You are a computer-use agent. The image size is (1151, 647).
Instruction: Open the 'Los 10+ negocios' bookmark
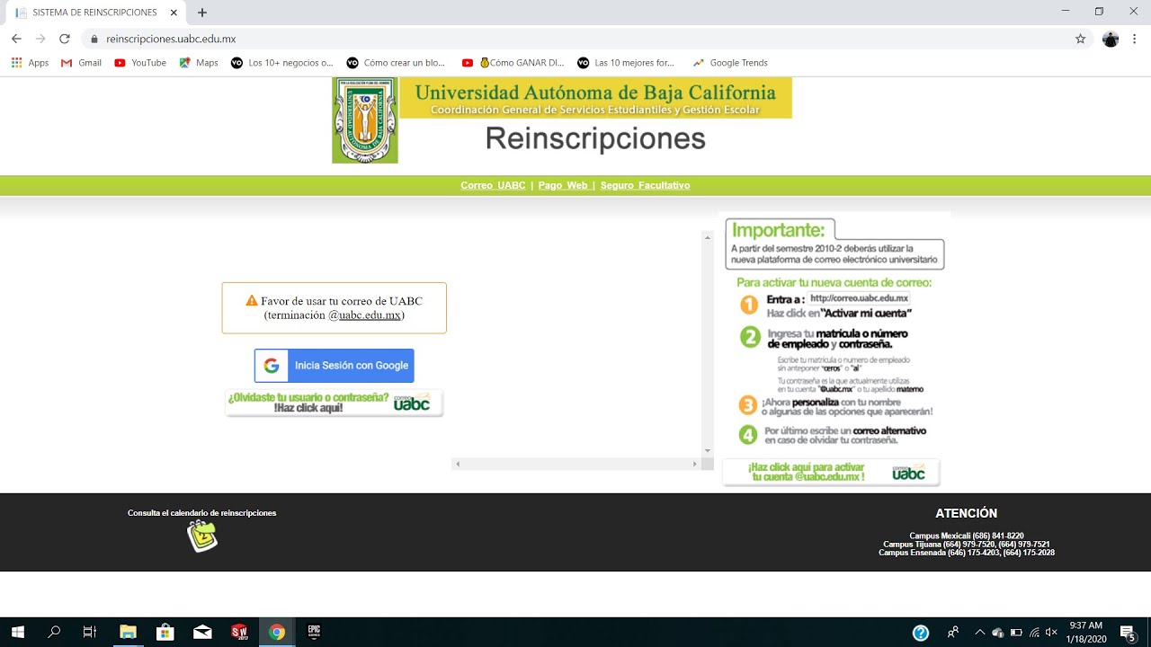(x=281, y=63)
